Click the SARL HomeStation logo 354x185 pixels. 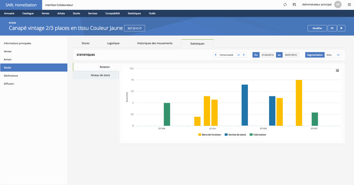point(21,5)
